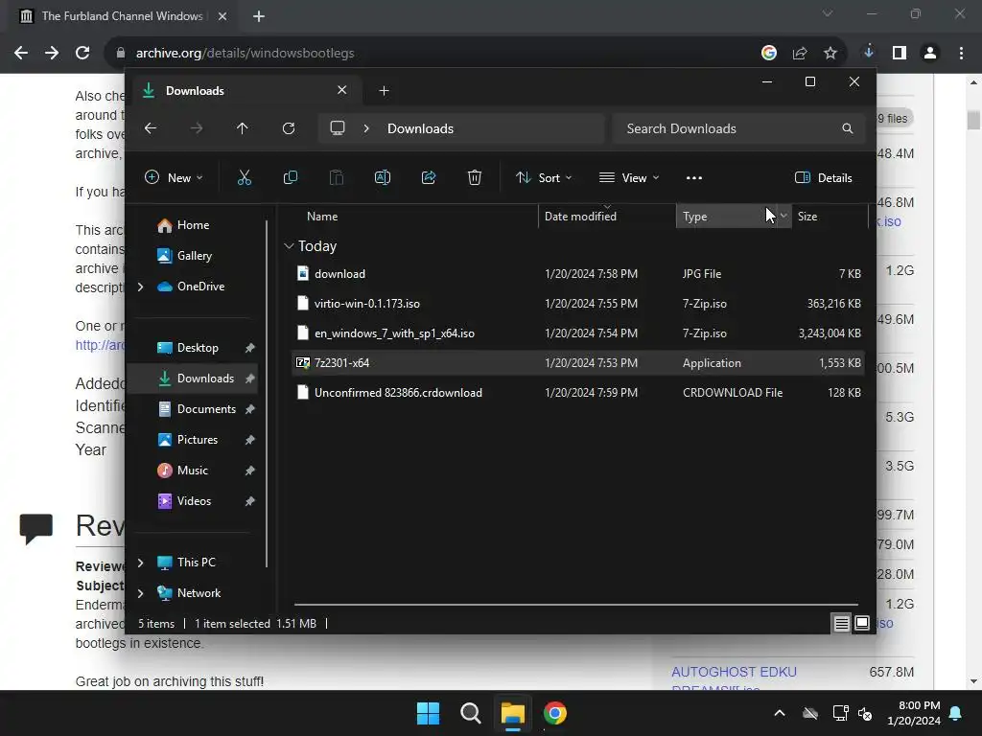This screenshot has height=736, width=982.
Task: Open the Sort dropdown
Action: (x=544, y=177)
